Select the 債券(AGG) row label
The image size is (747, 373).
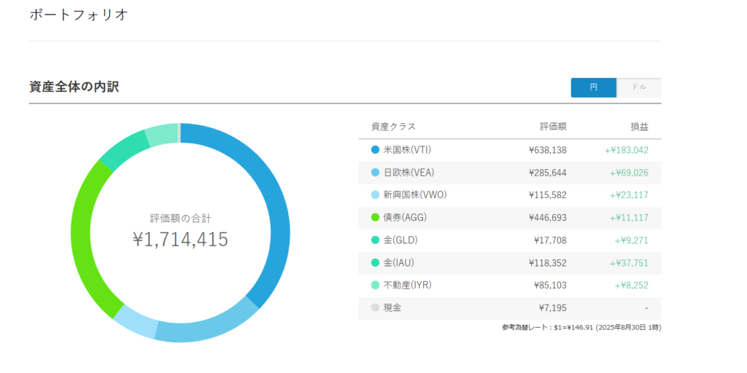[x=406, y=218]
